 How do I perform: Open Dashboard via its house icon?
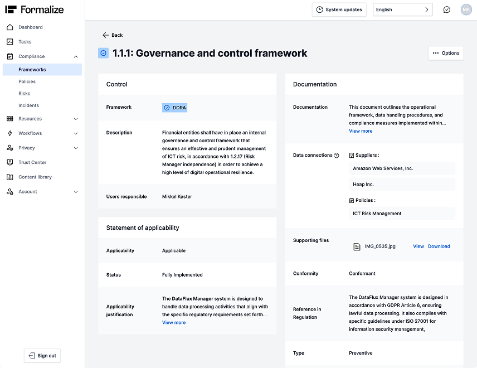click(9, 27)
